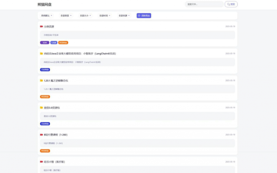Focus the 搜索文件 search input field

coord(204,4)
